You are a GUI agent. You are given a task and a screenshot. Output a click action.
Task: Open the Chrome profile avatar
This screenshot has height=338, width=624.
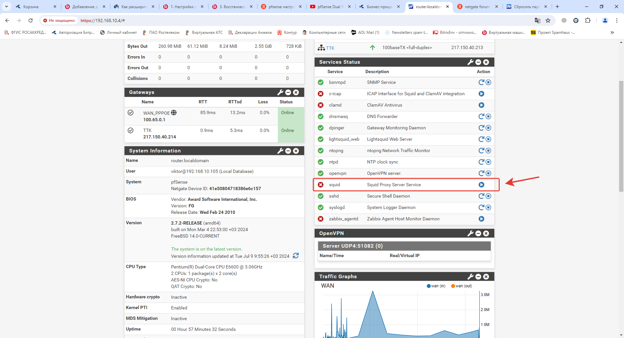pos(605,20)
